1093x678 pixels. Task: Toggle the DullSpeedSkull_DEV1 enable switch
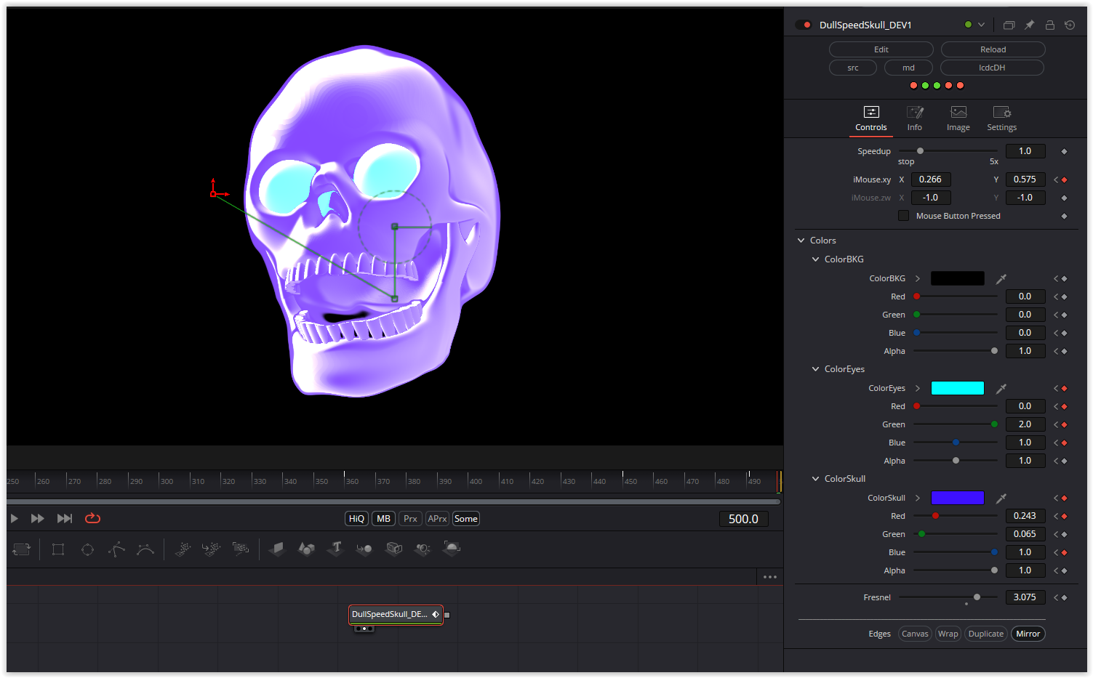point(804,25)
